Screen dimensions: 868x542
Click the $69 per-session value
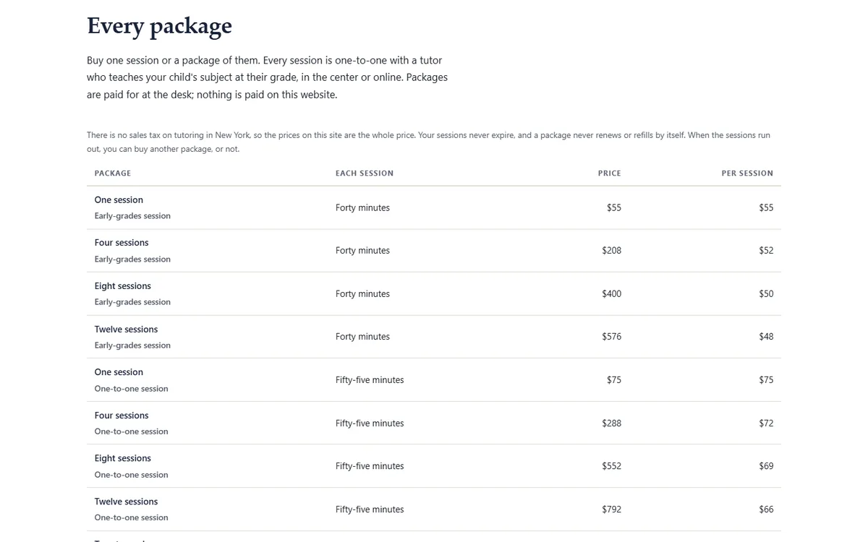pyautogui.click(x=766, y=466)
